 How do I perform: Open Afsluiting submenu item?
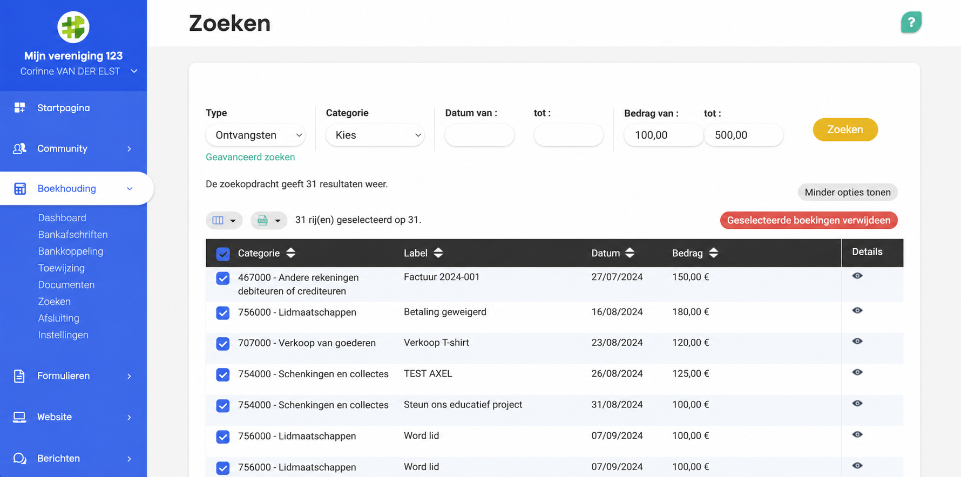[59, 318]
